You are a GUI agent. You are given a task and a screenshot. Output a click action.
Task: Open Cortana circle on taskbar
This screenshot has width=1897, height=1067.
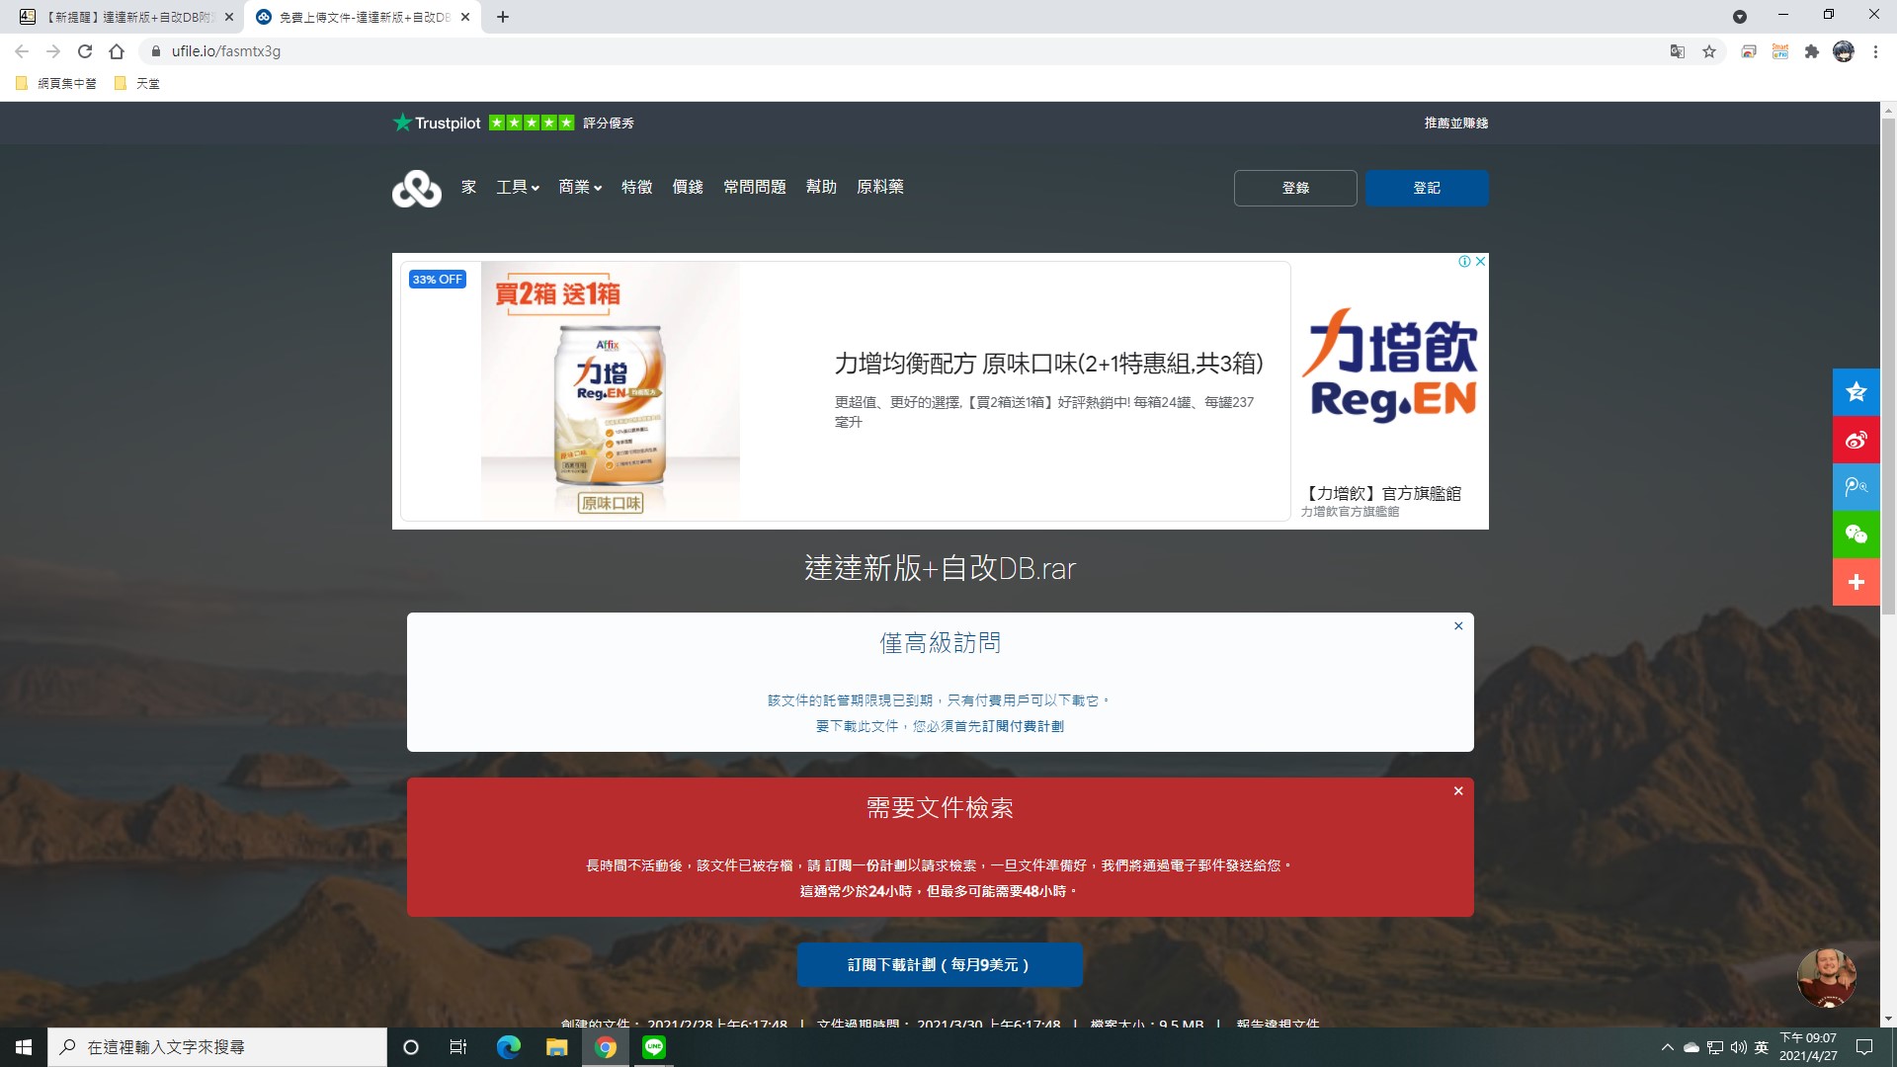click(x=411, y=1047)
